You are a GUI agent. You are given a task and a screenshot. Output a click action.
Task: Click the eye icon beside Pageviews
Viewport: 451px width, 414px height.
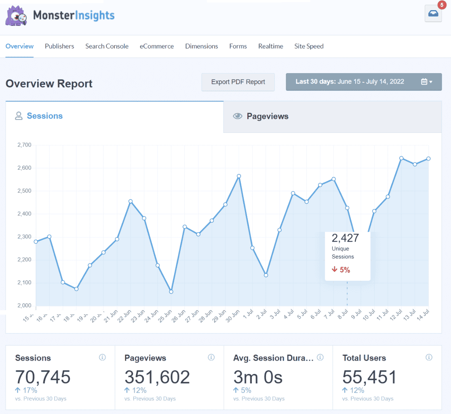[x=238, y=116]
